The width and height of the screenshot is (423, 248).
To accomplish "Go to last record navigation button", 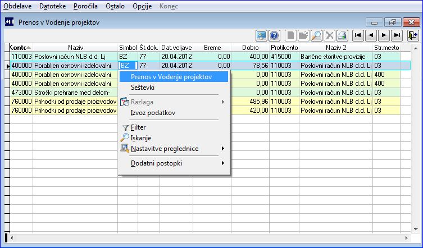I will pos(397,35).
